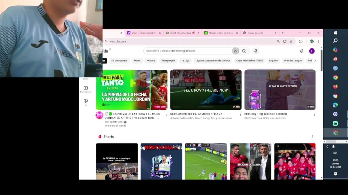Show hidden tray icons chevron
Image resolution: width=348 pixels, height=195 pixels.
click(327, 147)
